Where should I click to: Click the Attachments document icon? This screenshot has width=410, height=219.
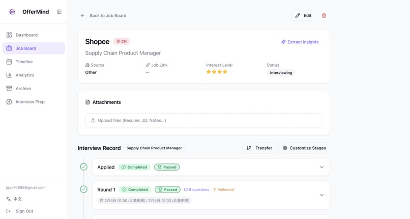[87, 102]
